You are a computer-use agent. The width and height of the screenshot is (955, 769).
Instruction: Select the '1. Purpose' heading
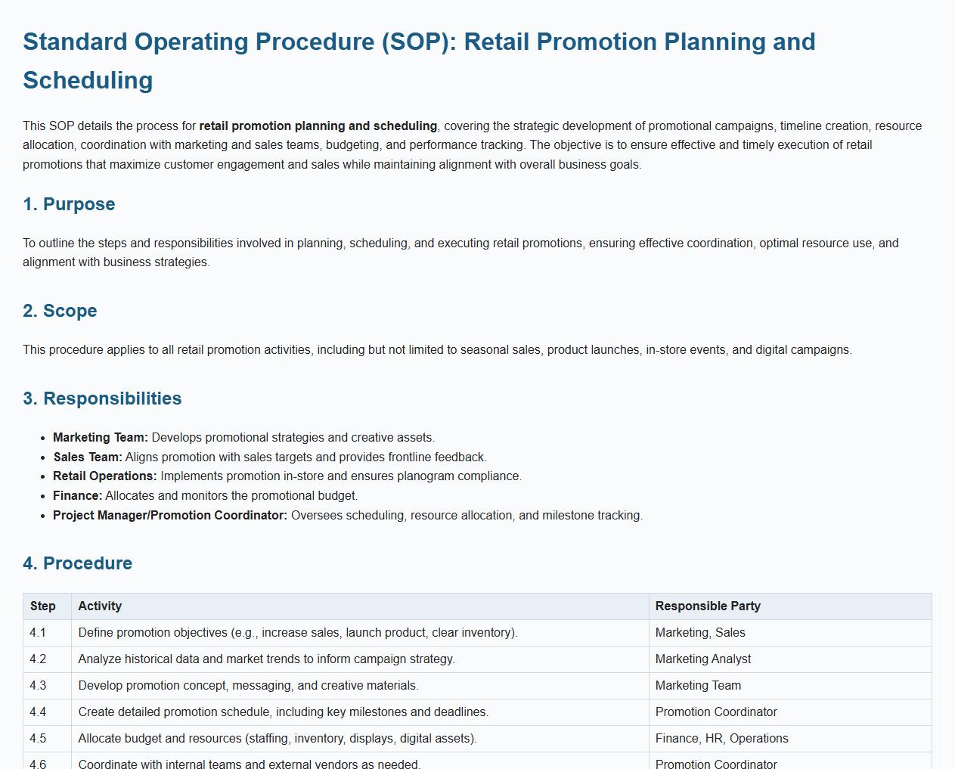point(69,204)
